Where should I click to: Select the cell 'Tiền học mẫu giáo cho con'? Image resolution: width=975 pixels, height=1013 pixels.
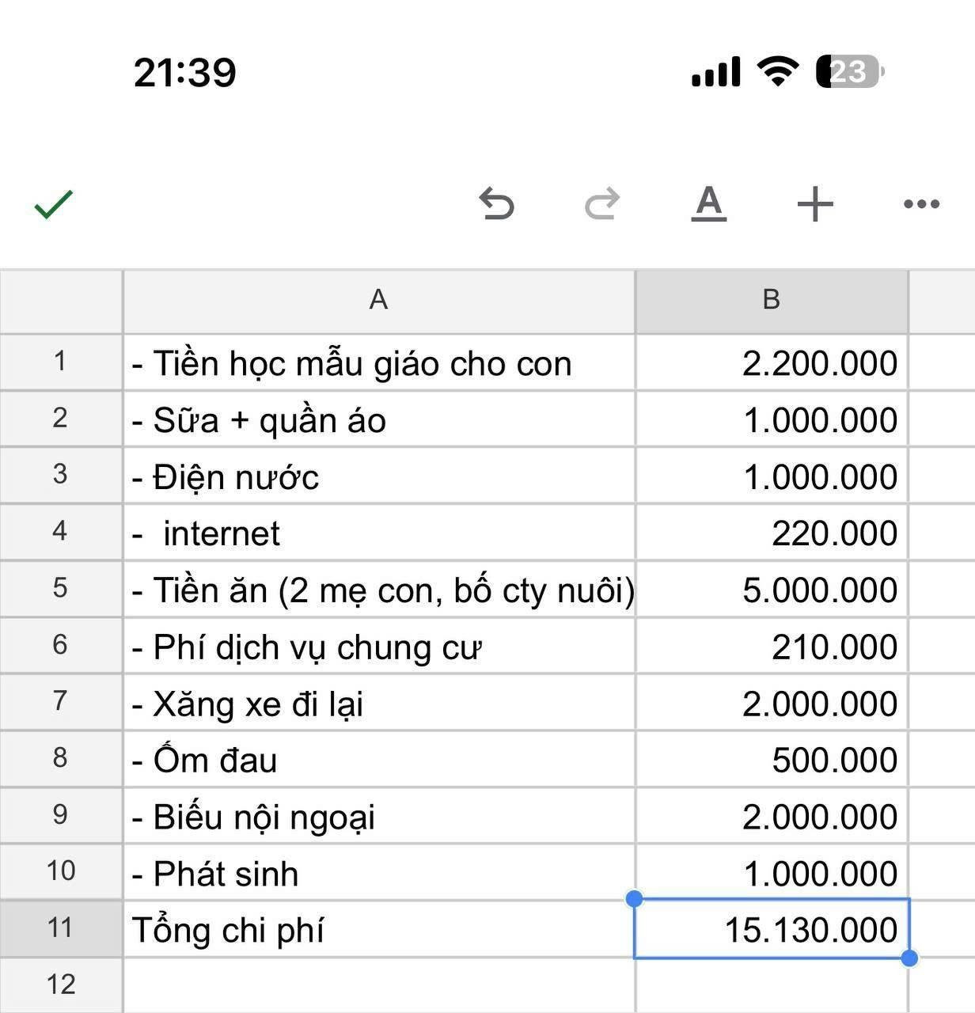pos(378,363)
